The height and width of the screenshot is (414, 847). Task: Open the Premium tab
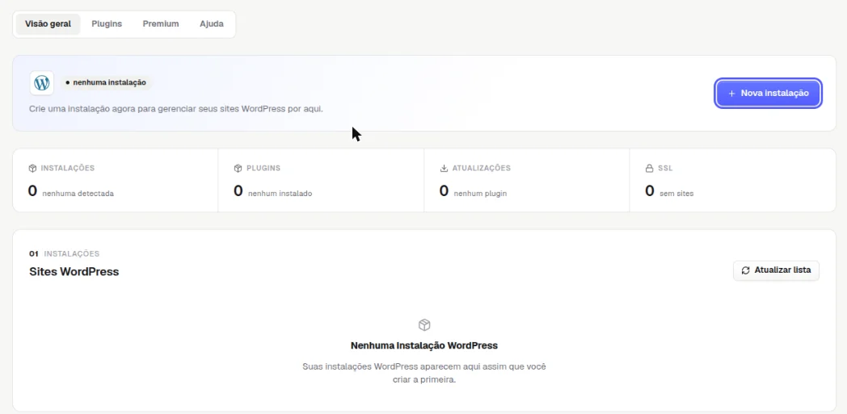point(161,24)
